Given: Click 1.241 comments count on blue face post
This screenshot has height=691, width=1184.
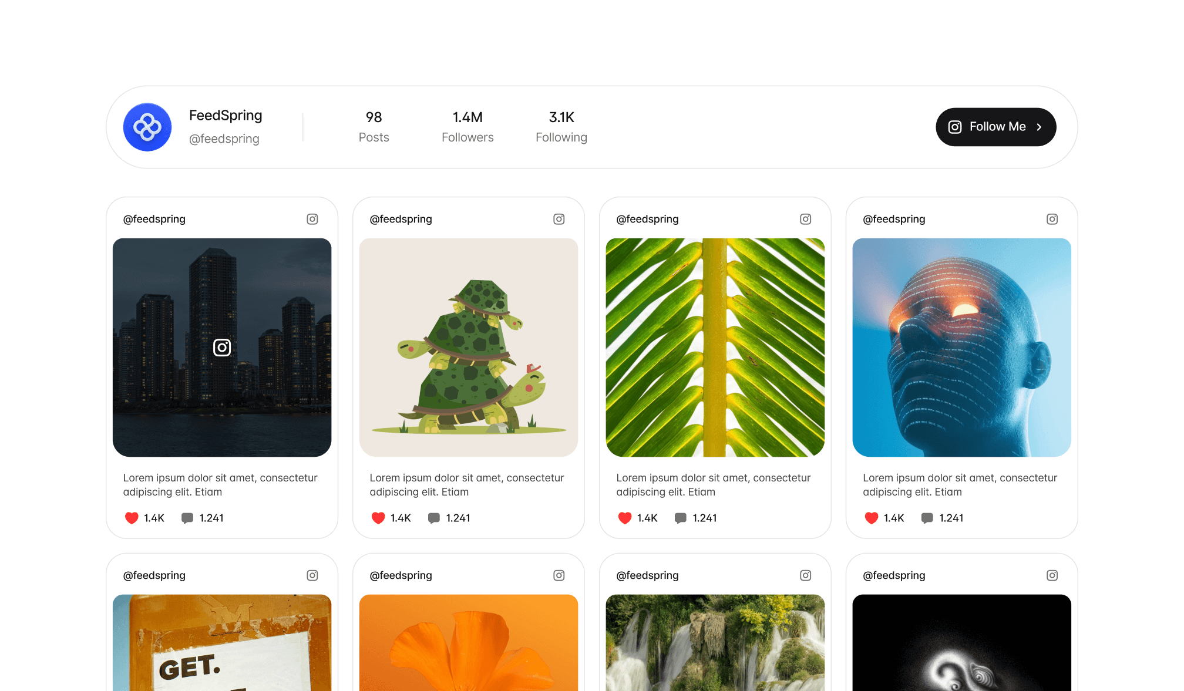Looking at the screenshot, I should point(951,518).
